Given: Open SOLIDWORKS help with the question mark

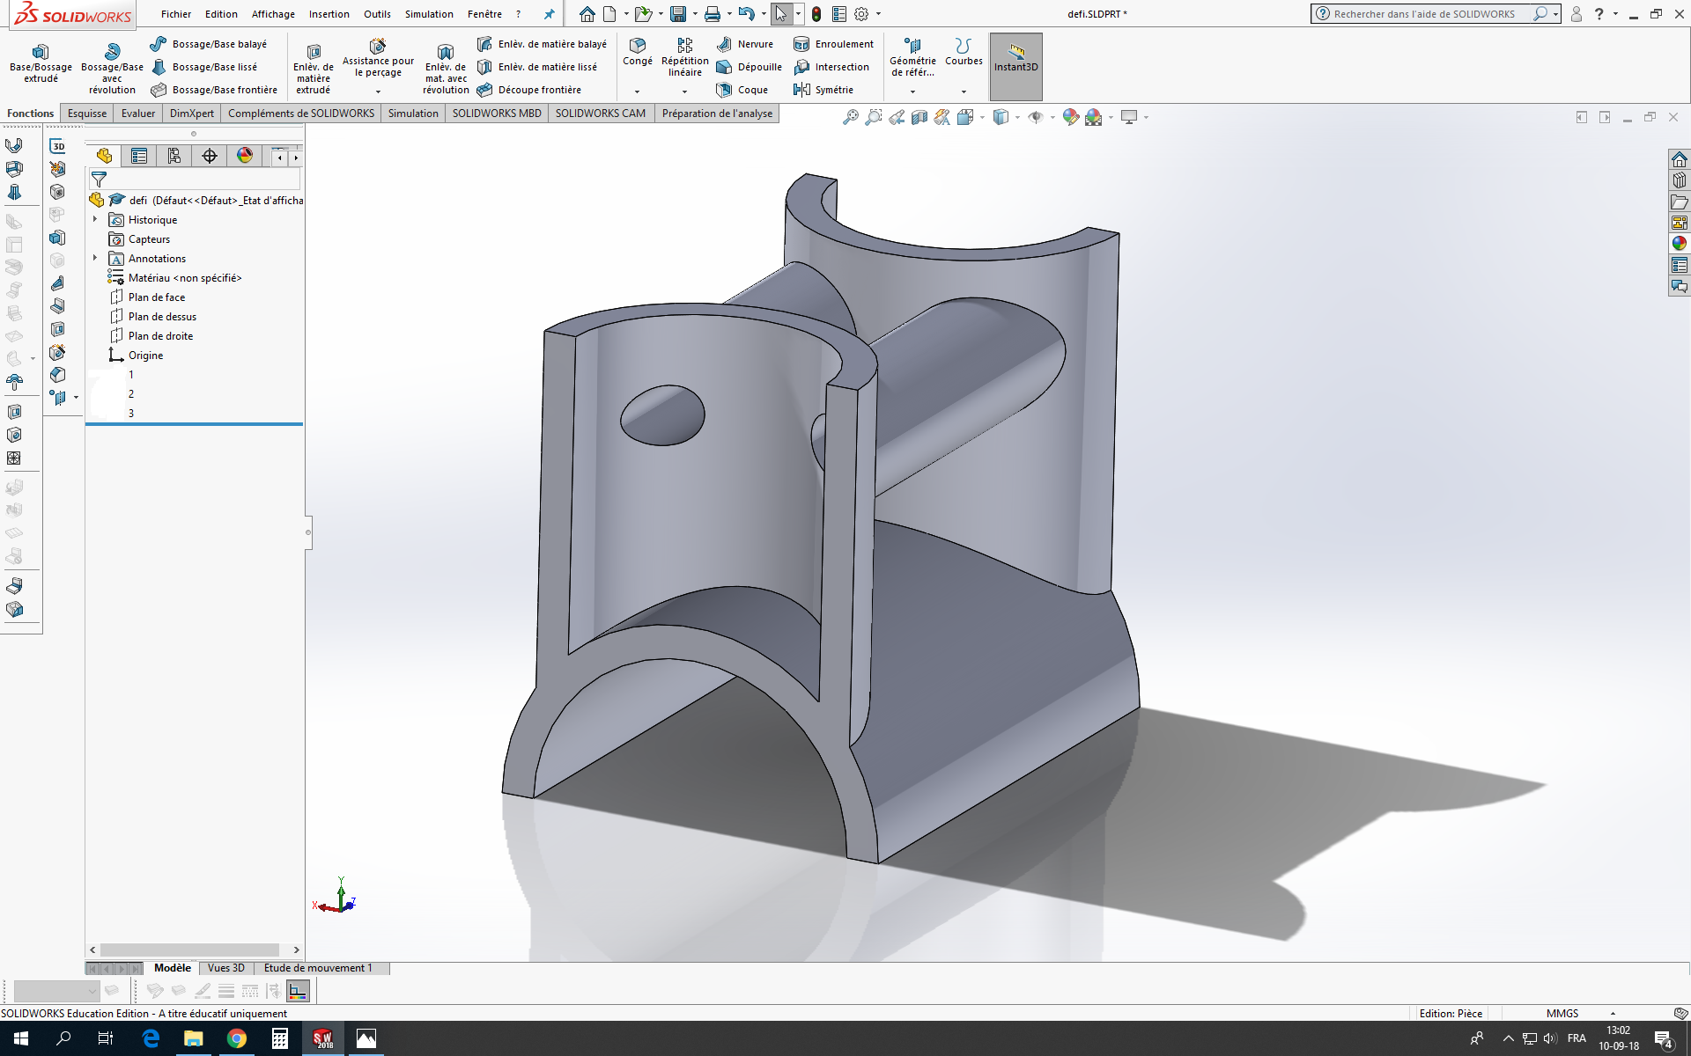Looking at the screenshot, I should (1599, 14).
